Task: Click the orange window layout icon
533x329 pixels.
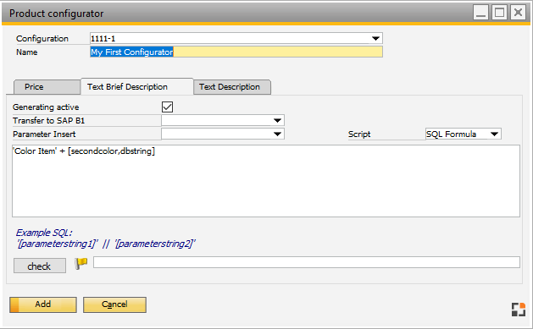Action: [519, 310]
